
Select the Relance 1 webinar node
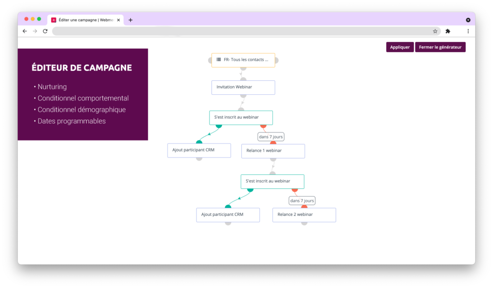pos(273,151)
